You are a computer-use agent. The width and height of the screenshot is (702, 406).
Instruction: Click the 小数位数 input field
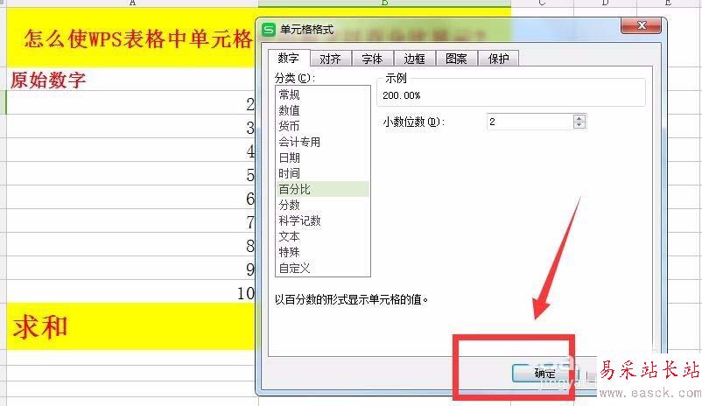[530, 122]
